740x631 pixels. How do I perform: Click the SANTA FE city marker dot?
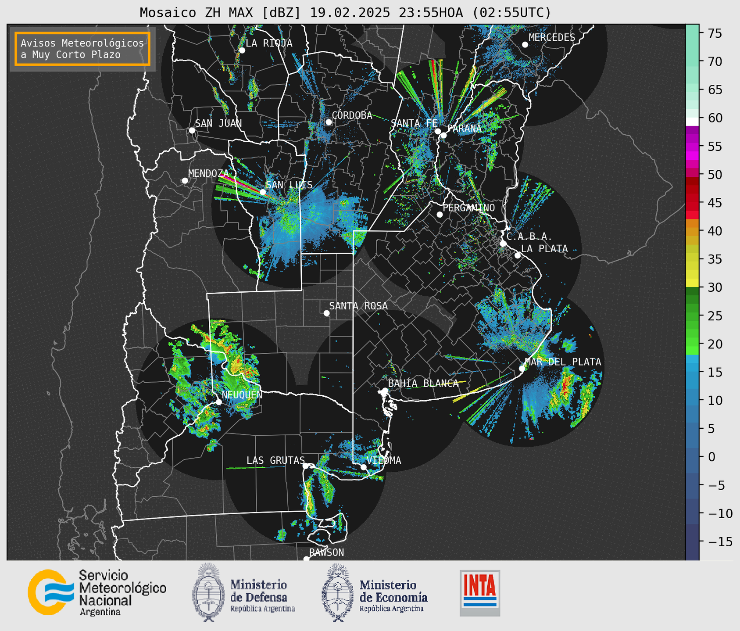(438, 131)
